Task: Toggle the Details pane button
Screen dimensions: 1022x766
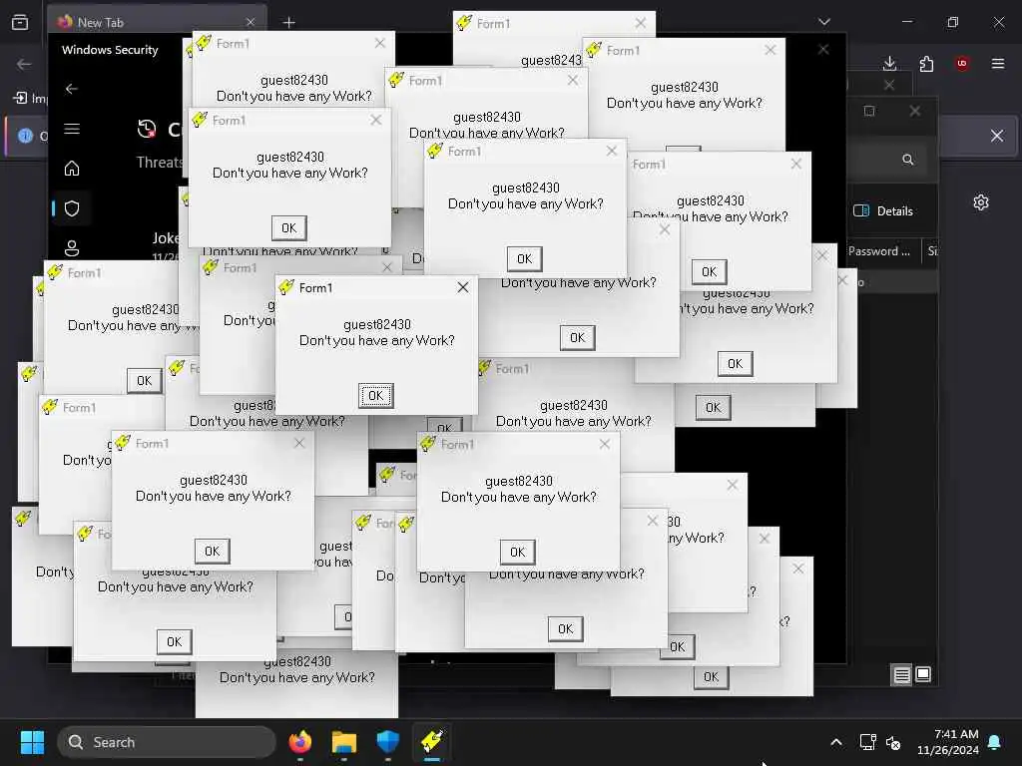Action: pyautogui.click(x=883, y=210)
